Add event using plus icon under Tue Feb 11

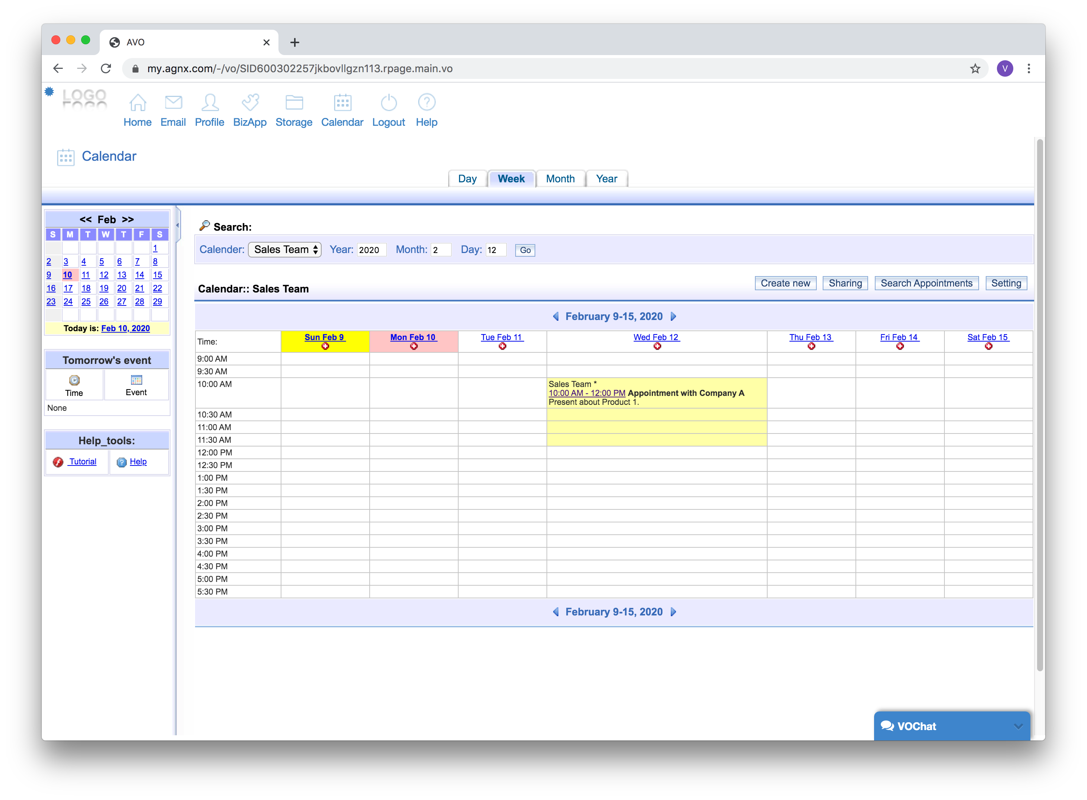502,346
